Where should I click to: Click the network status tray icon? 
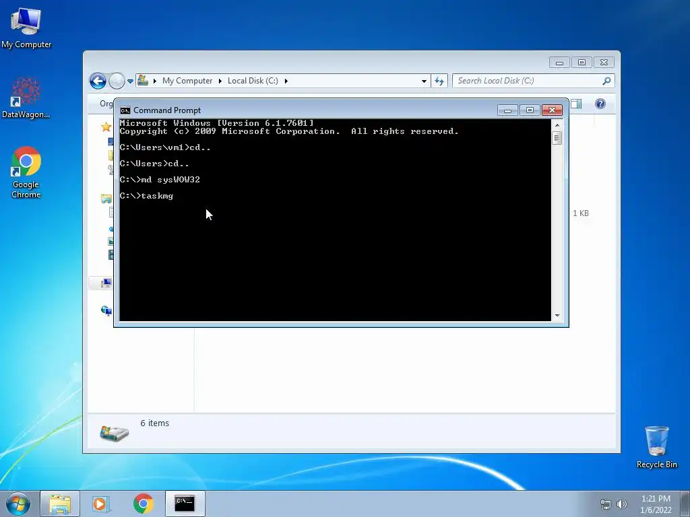[606, 505]
